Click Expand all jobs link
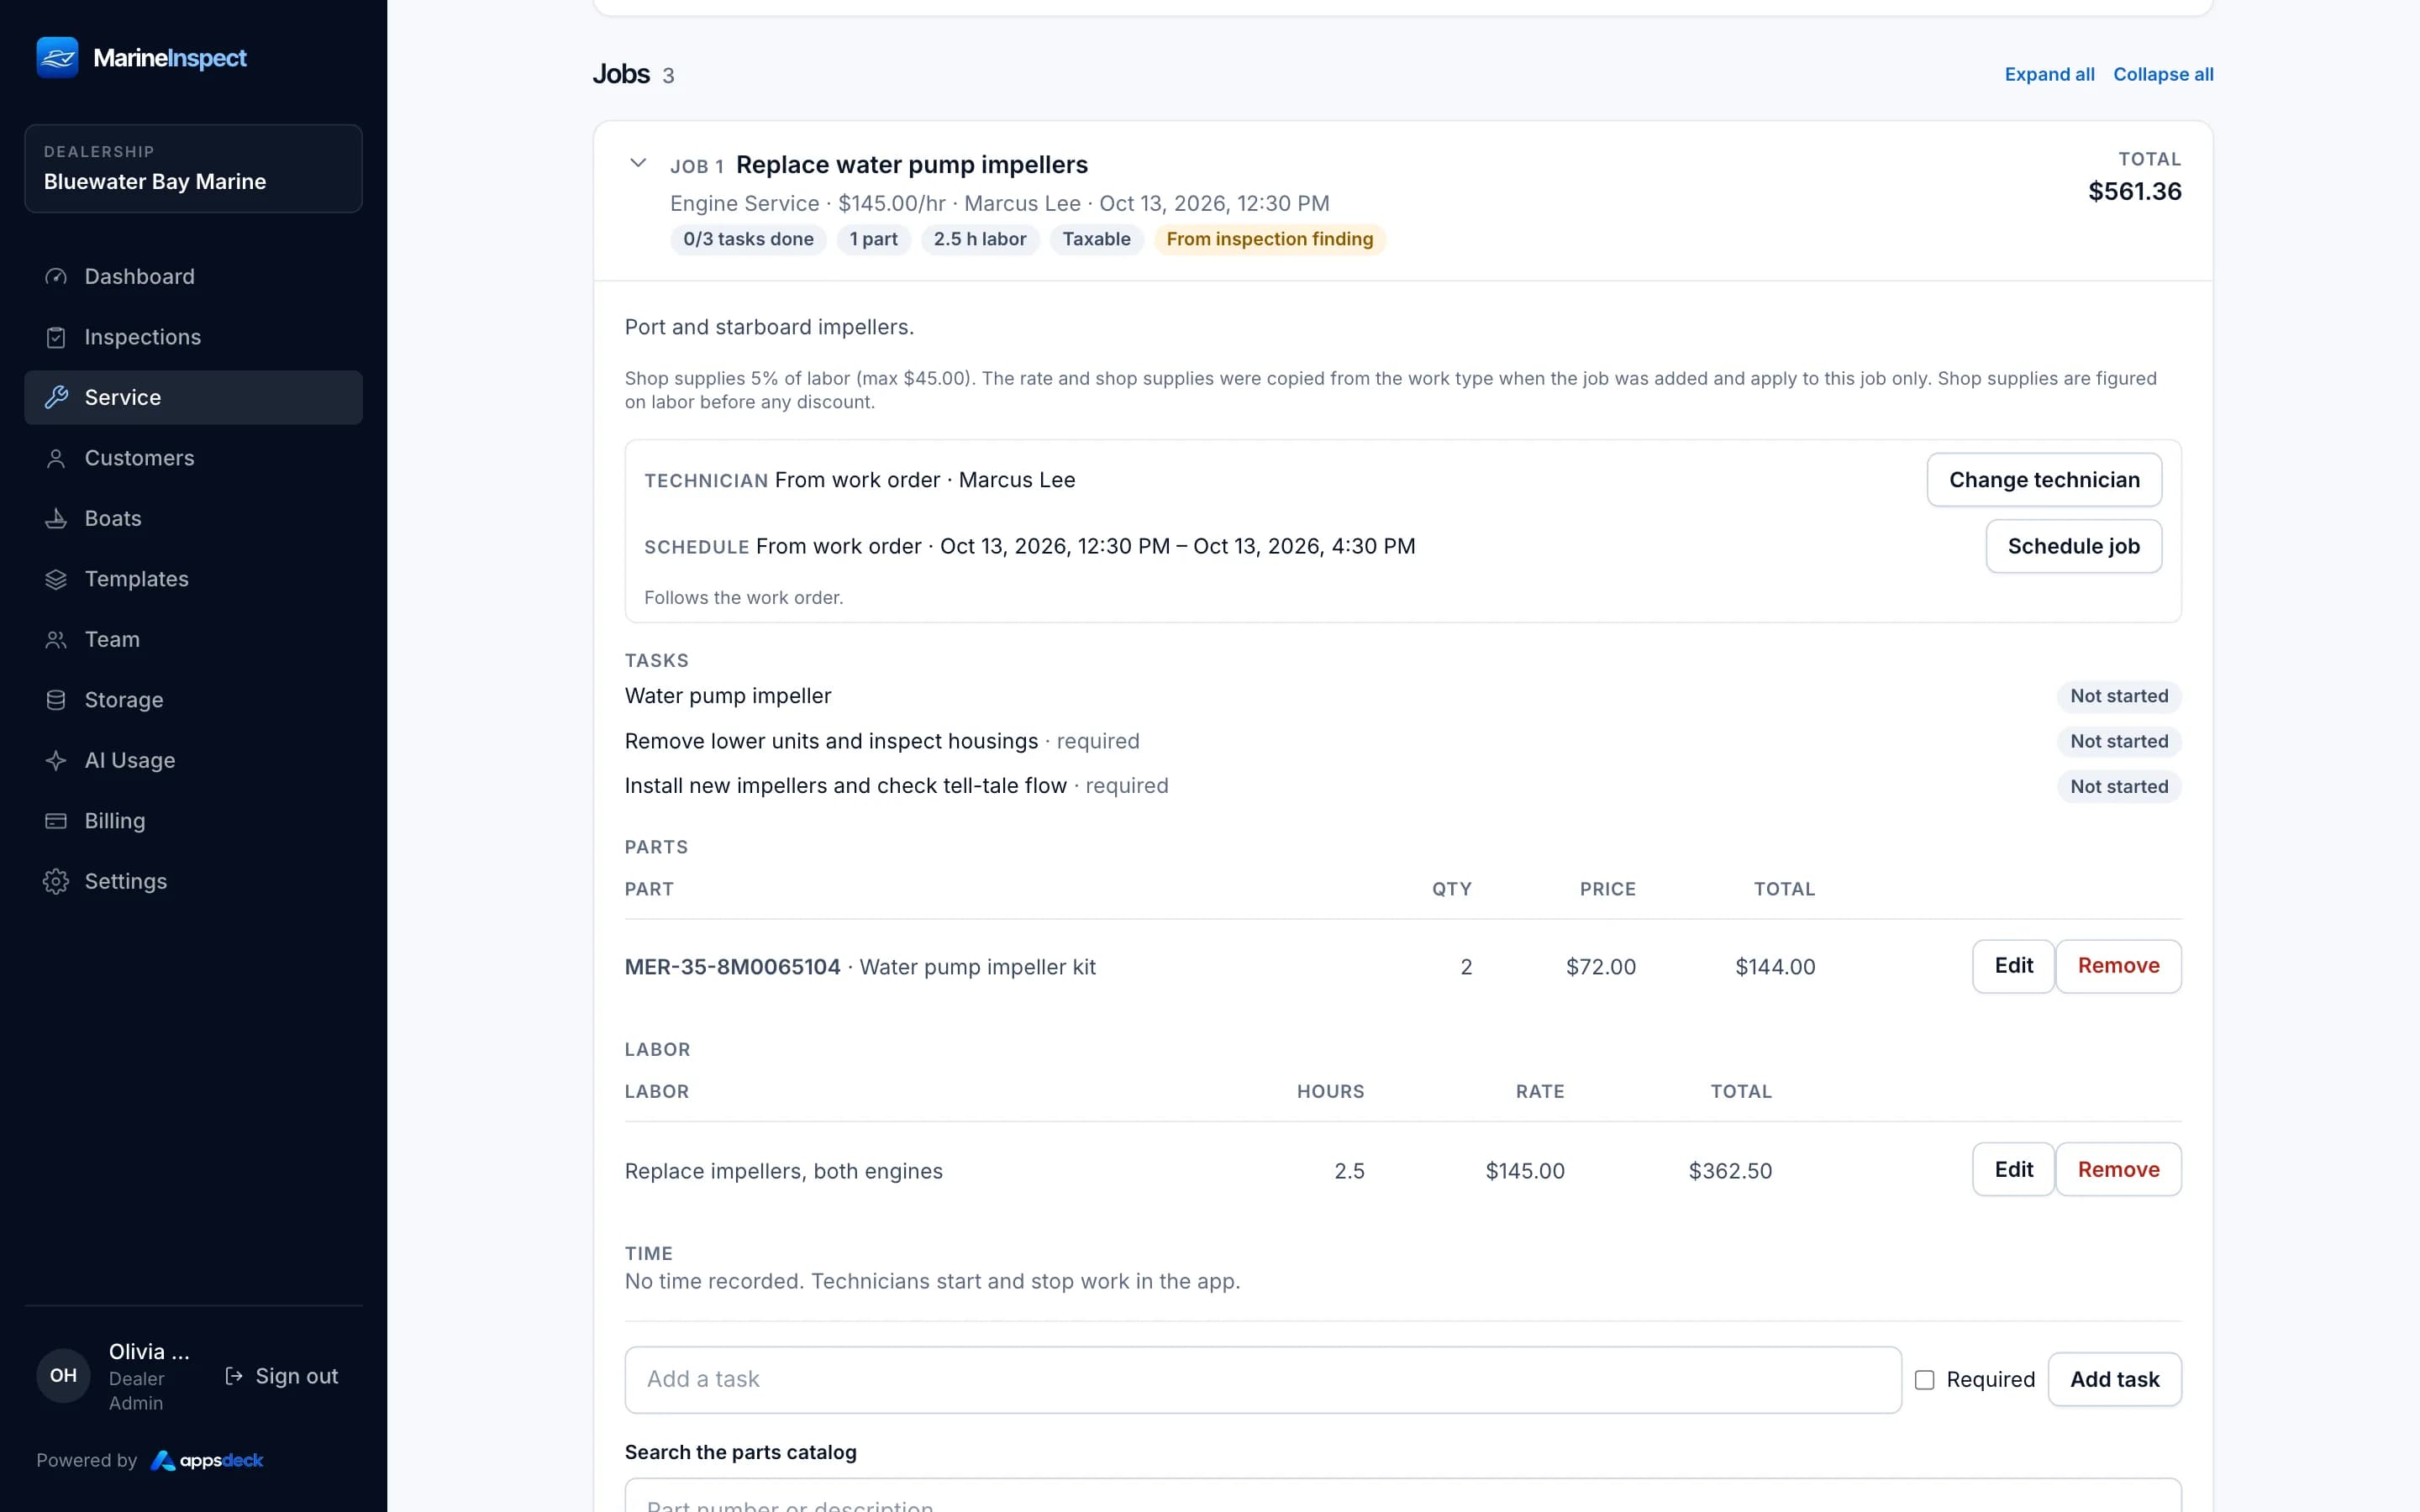 [x=2049, y=74]
